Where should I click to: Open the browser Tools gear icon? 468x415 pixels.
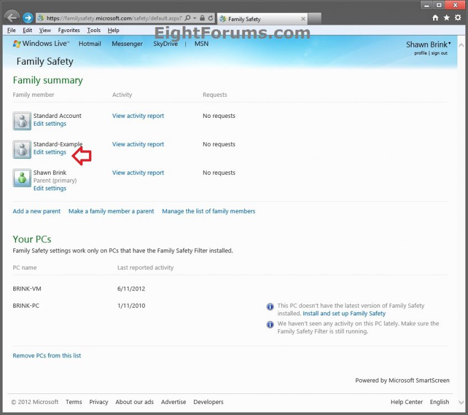point(458,18)
